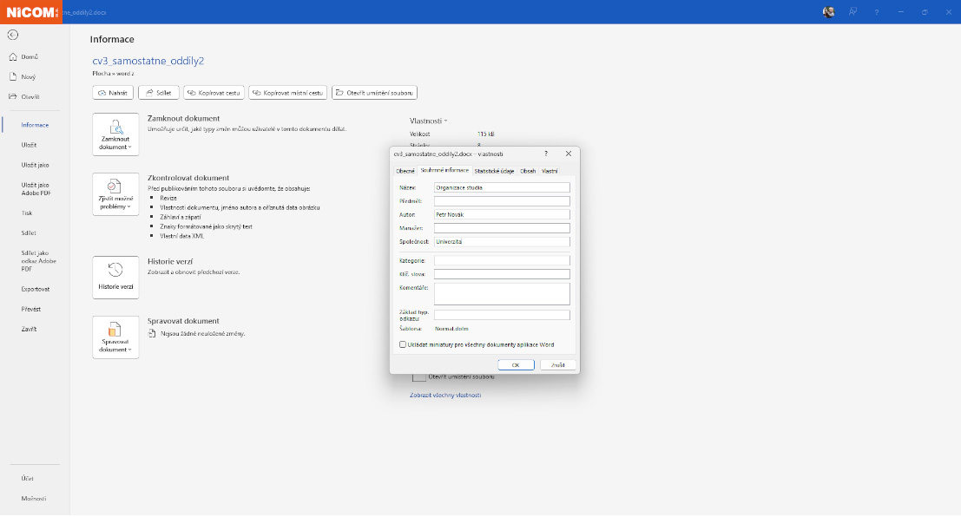Choose Uložit jako in the sidebar
Image resolution: width=961 pixels, height=517 pixels.
pyautogui.click(x=35, y=166)
